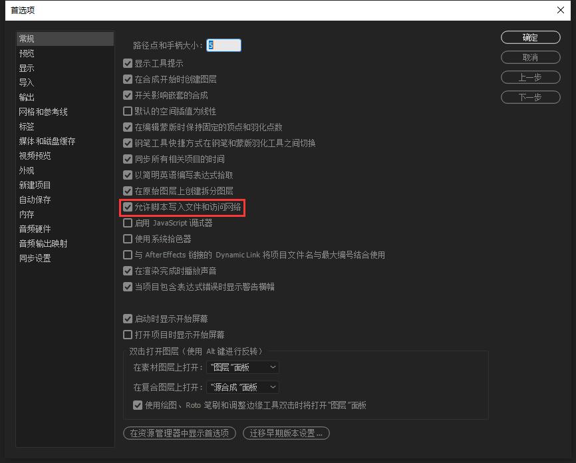Toggle 显示工具提示 checkbox
Viewport: 576px width, 463px height.
point(128,63)
